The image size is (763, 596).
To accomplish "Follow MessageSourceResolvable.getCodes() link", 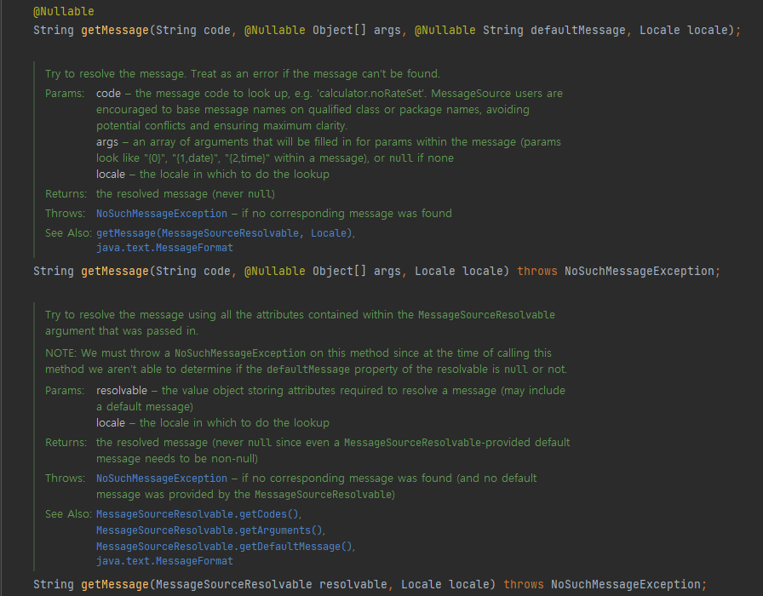I will tap(198, 514).
